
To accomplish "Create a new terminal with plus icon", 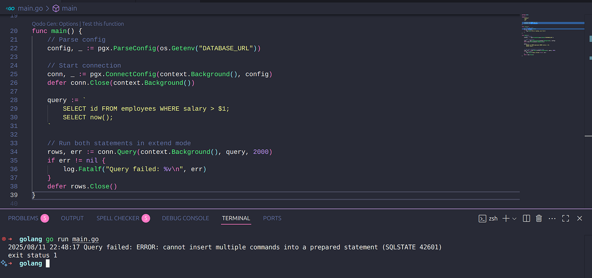I will tap(506, 218).
